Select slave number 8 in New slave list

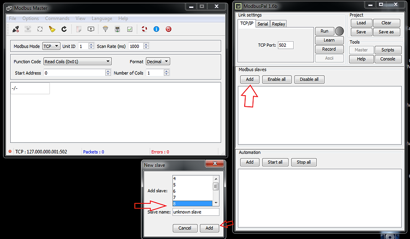[193, 203]
